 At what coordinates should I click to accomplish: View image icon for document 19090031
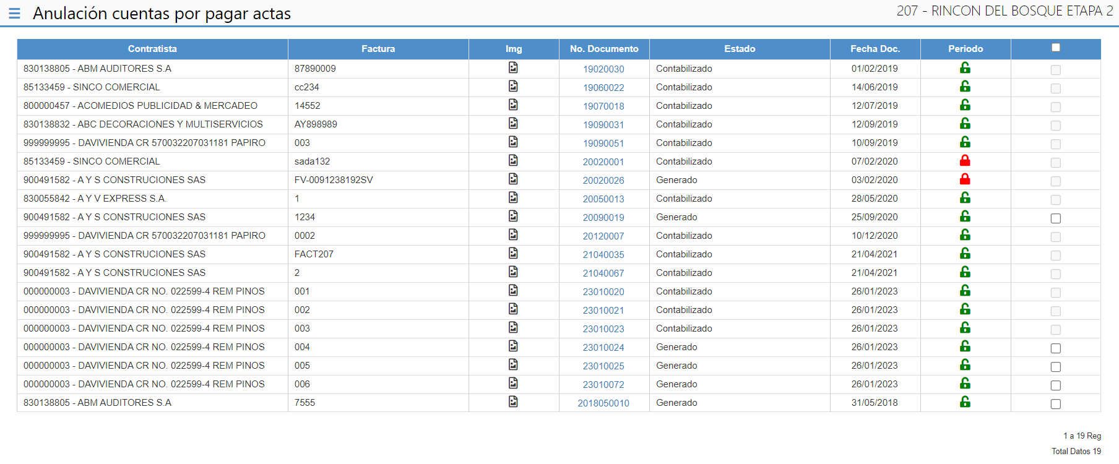(513, 123)
